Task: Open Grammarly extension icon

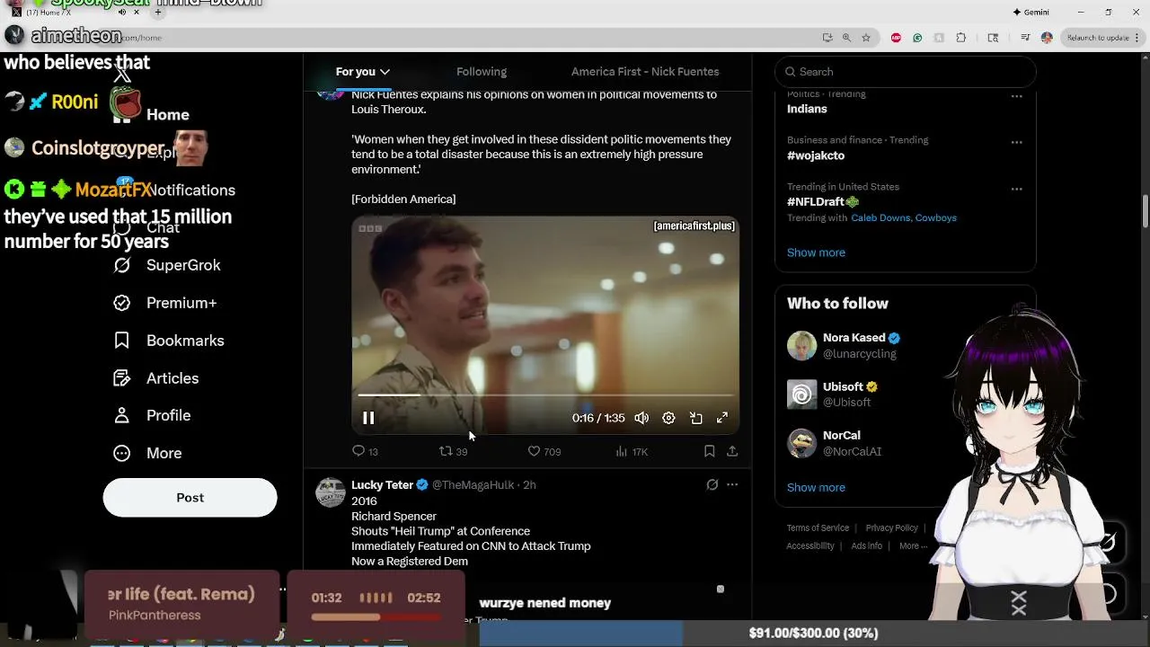Action: [917, 38]
